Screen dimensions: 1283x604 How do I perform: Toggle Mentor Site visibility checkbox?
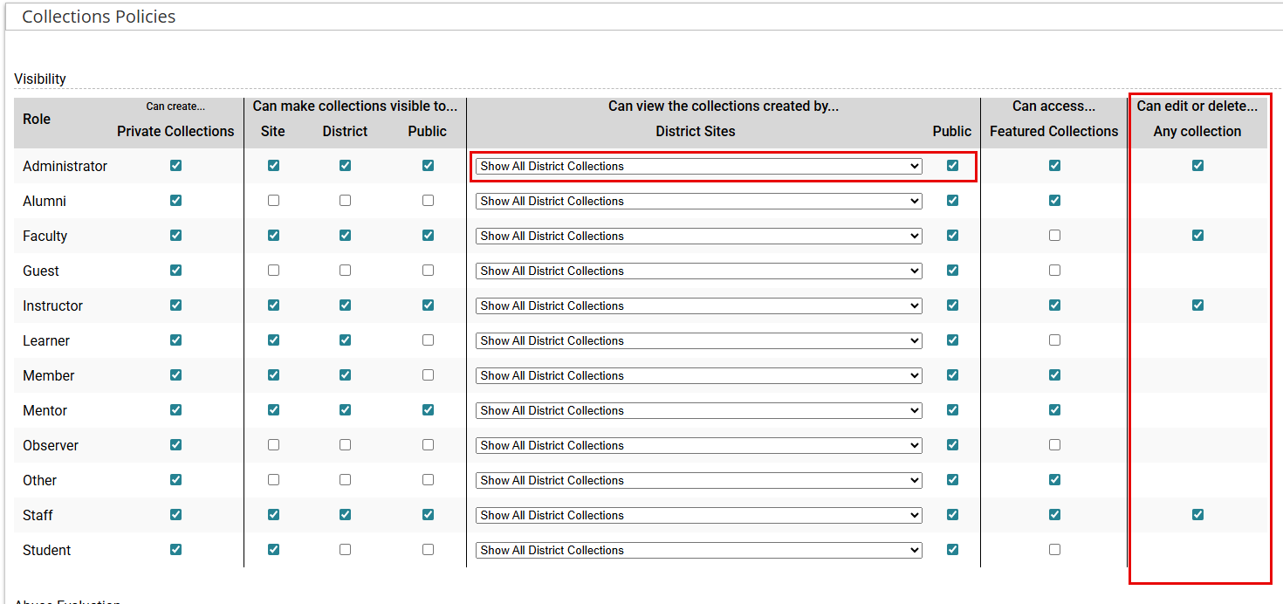[x=274, y=410]
